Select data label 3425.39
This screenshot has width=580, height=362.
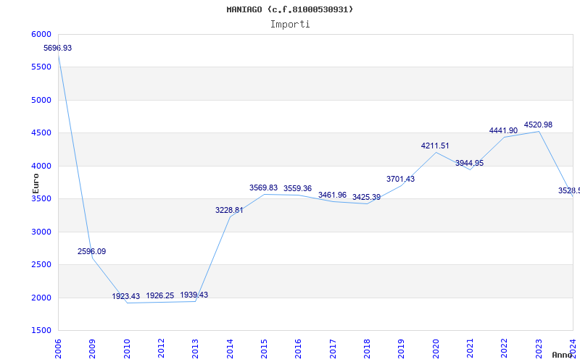[x=367, y=197]
